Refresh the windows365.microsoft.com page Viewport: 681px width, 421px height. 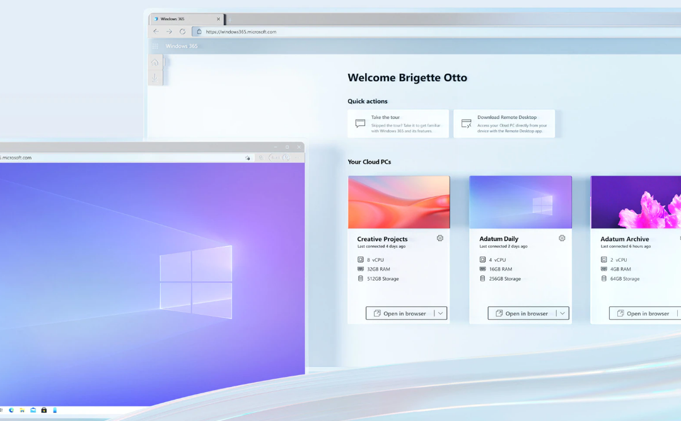[x=182, y=31]
